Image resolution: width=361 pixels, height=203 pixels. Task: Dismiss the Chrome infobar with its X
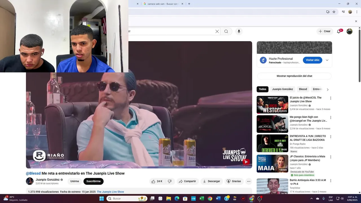coord(356,21)
